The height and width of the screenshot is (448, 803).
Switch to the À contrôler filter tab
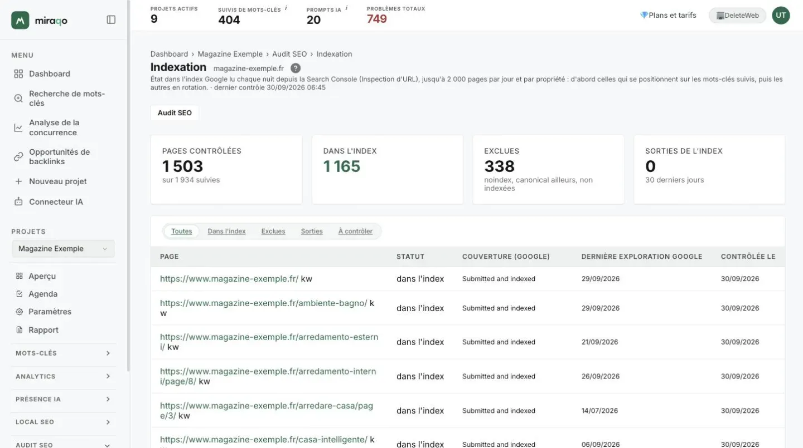click(355, 232)
